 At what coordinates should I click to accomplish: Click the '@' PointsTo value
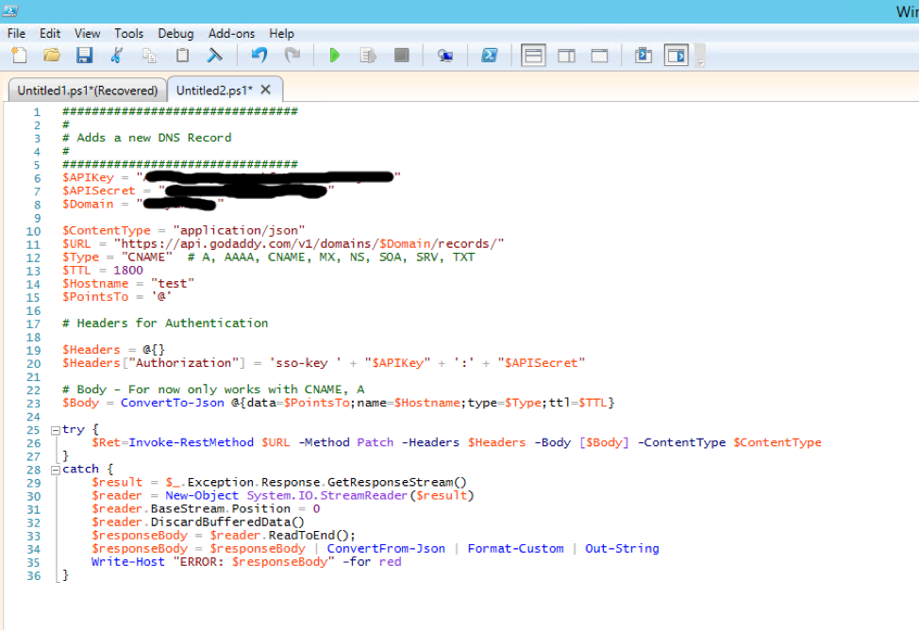161,297
